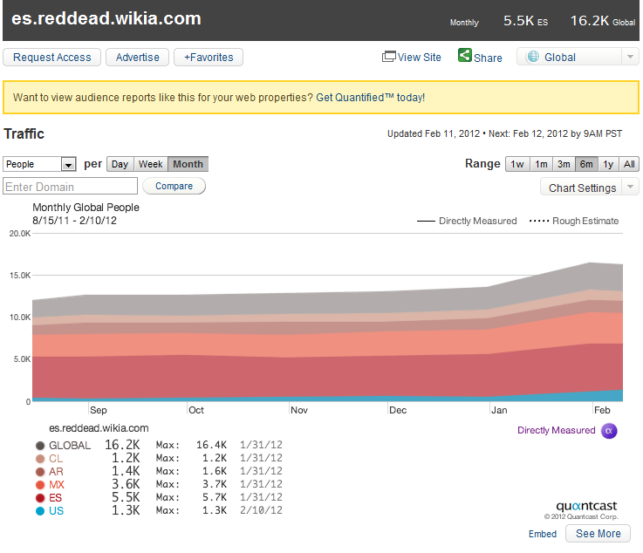Click the See More button
This screenshot has width=643, height=553.
click(x=598, y=533)
